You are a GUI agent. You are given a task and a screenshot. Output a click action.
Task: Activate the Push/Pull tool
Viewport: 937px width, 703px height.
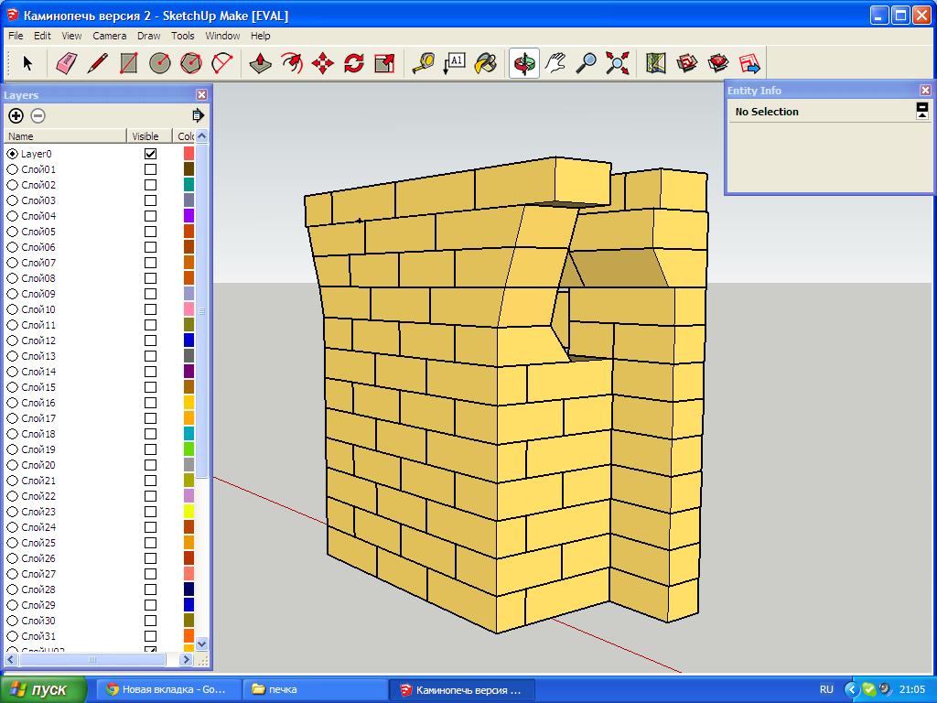click(x=261, y=63)
